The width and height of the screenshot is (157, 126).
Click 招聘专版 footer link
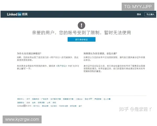[36, 99]
